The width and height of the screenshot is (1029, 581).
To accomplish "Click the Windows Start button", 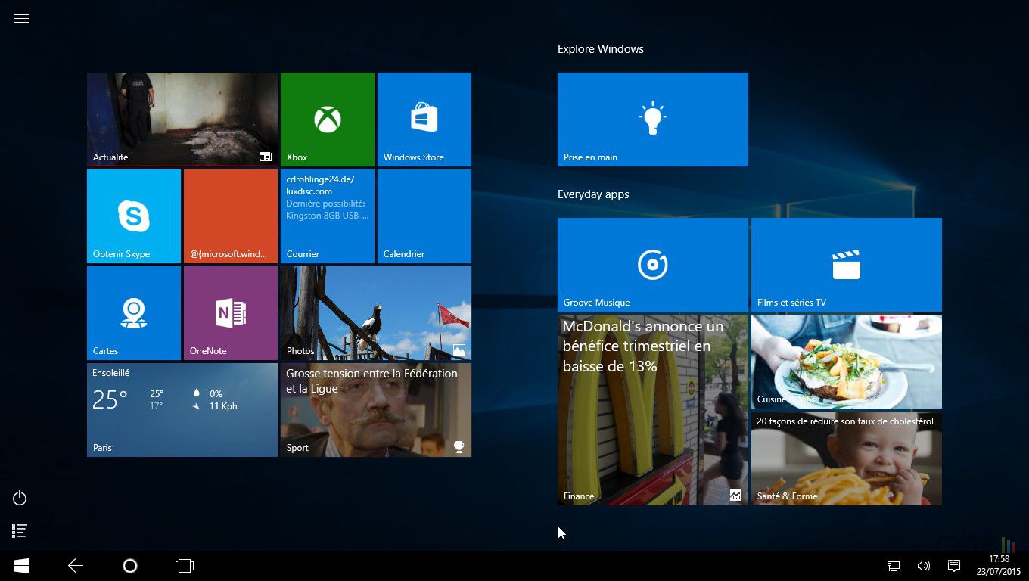I will click(21, 566).
